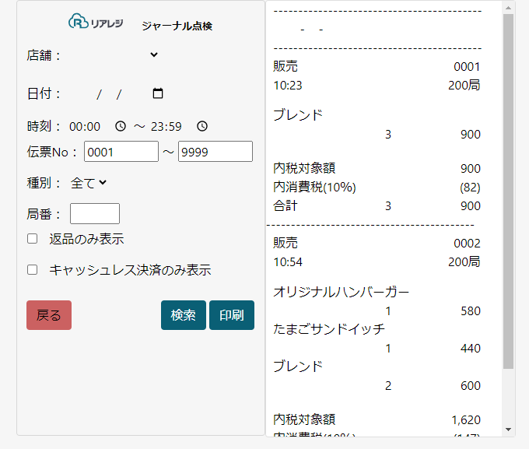
Task: Open the calendar date picker icon
Action: point(158,93)
